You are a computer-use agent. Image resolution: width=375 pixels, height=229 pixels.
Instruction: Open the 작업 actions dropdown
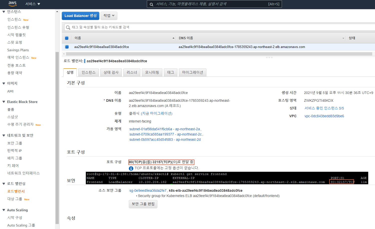pos(109,16)
